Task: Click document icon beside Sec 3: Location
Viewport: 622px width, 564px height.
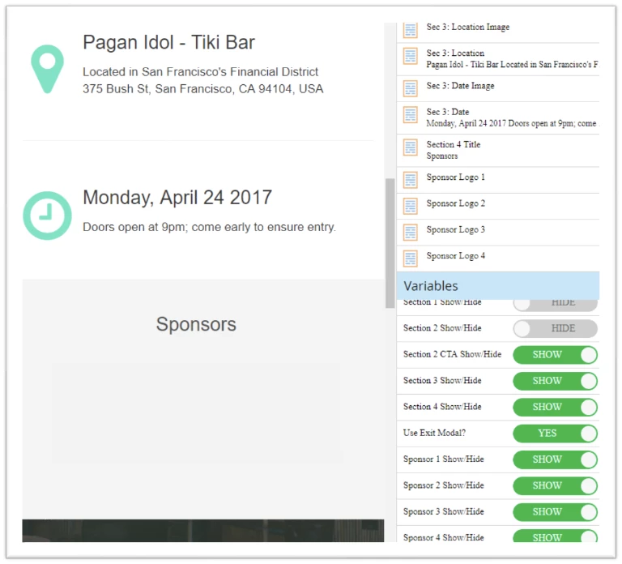Action: click(x=410, y=57)
